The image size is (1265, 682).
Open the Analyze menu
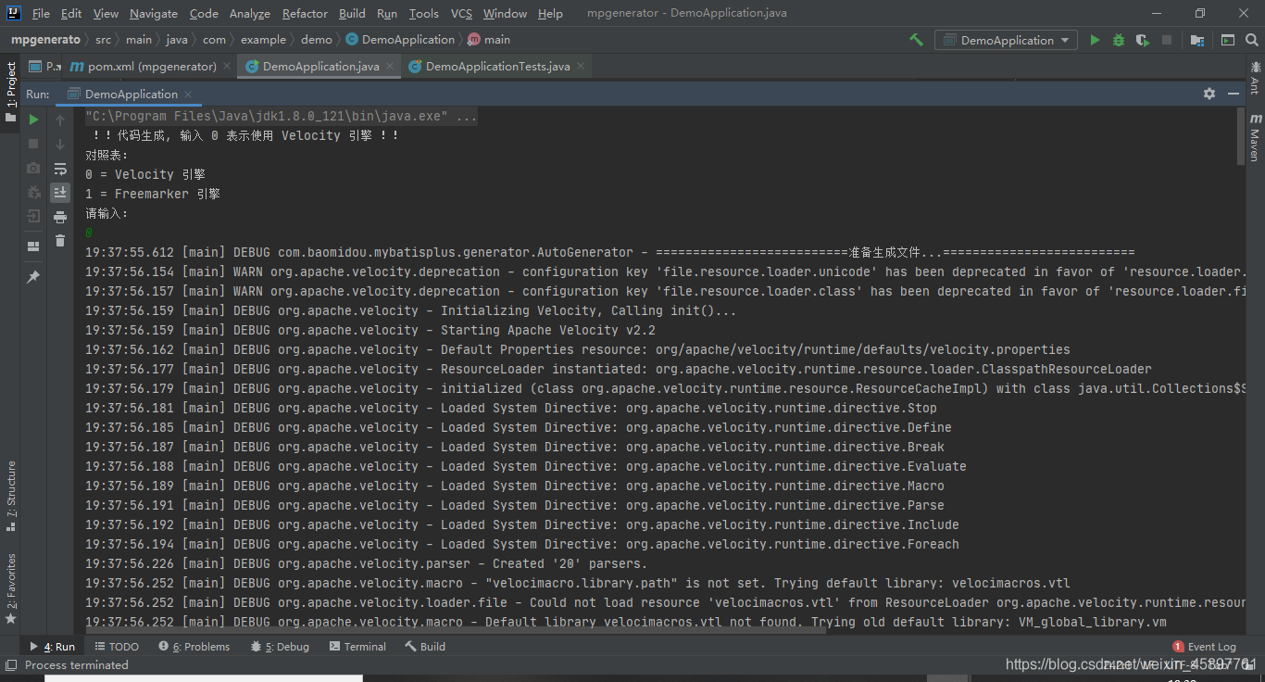(250, 13)
